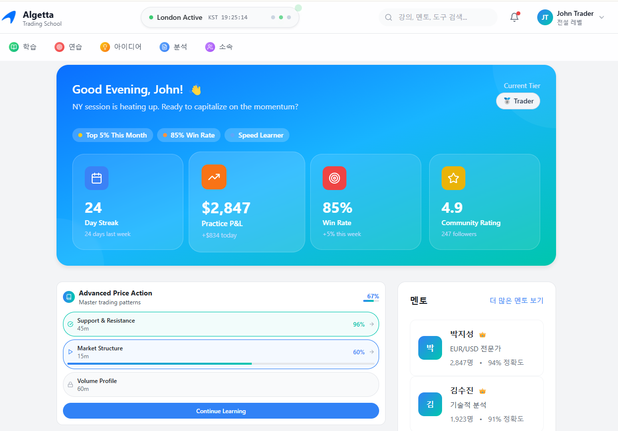Click the yellow Community Rating star icon
The width and height of the screenshot is (618, 431).
(453, 178)
